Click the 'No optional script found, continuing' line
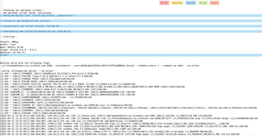262x136 pixels. tap(27, 13)
